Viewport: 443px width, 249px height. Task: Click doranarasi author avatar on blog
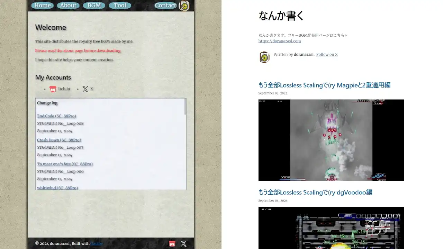(x=264, y=57)
